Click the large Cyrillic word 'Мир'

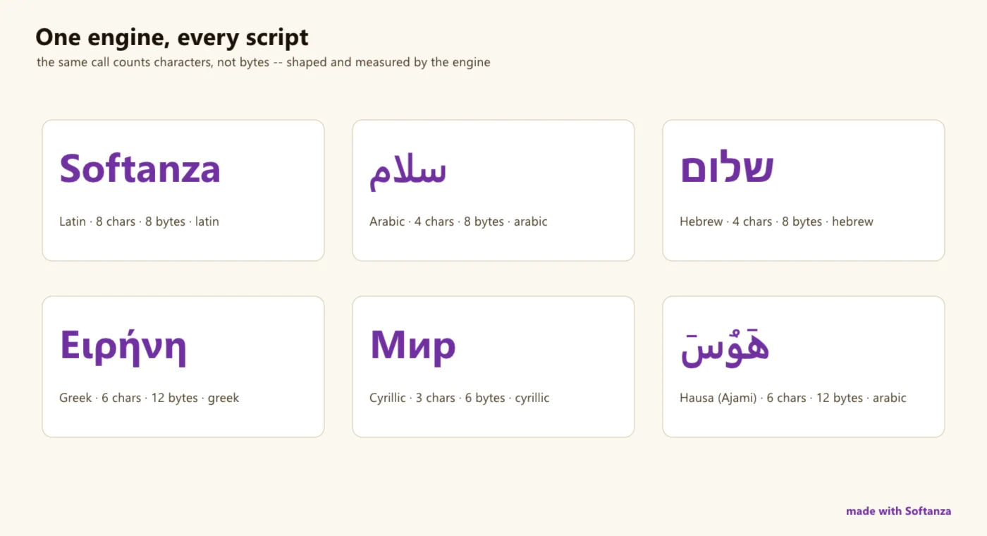click(413, 347)
